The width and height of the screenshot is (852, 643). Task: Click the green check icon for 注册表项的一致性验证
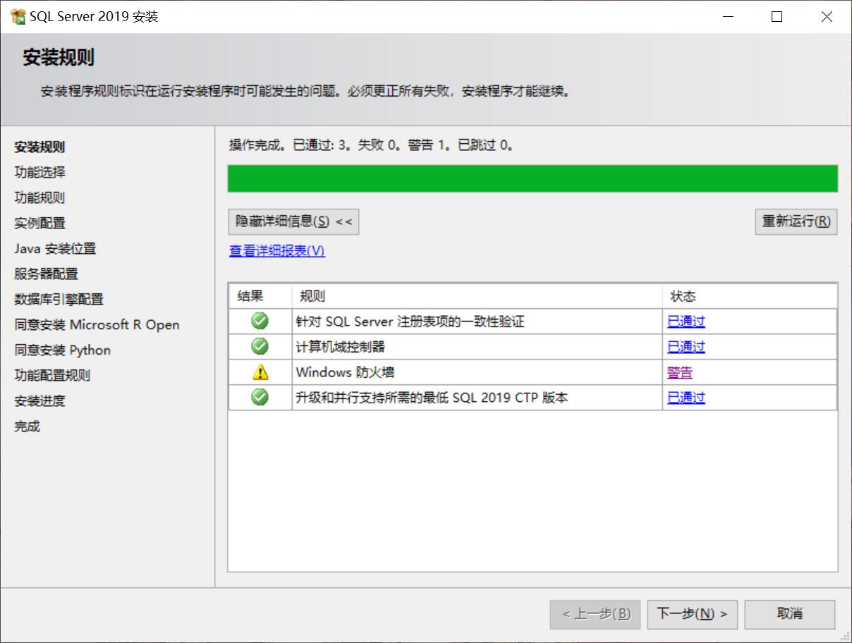pyautogui.click(x=260, y=321)
